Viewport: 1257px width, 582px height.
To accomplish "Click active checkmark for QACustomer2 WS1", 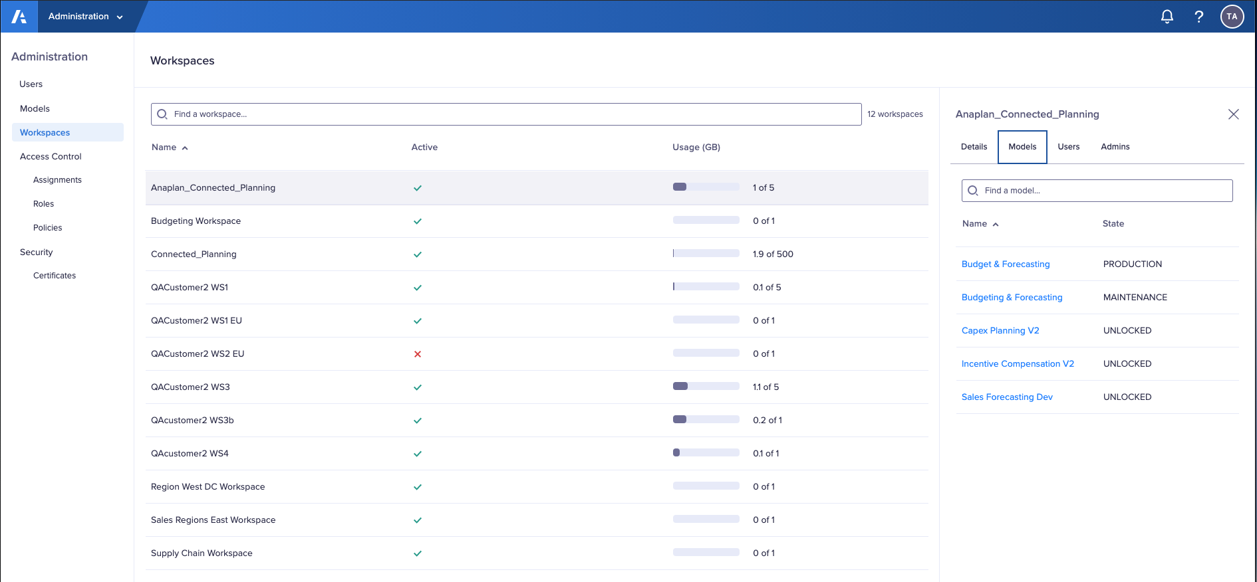I will pos(418,288).
